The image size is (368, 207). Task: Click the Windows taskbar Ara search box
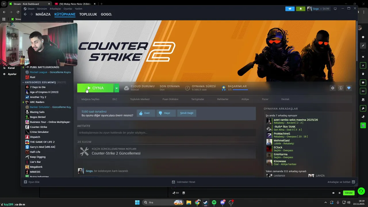pyautogui.click(x=163, y=202)
